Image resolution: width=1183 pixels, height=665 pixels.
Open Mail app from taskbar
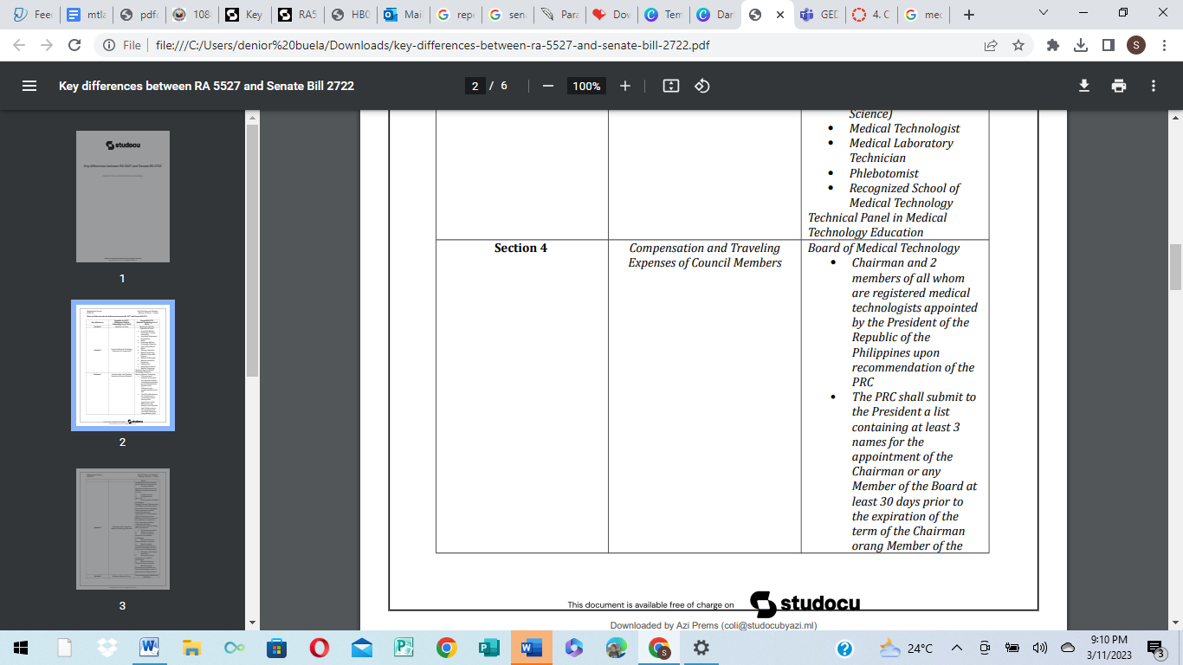[x=361, y=648]
